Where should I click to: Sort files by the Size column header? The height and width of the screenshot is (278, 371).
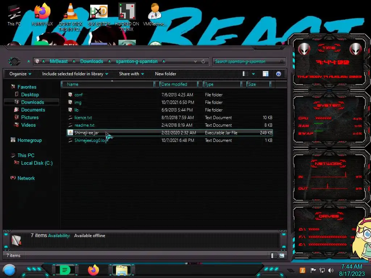click(x=258, y=84)
